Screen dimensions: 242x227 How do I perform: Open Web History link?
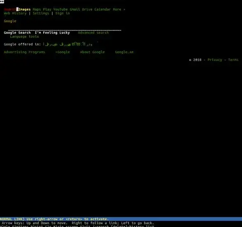(15, 14)
